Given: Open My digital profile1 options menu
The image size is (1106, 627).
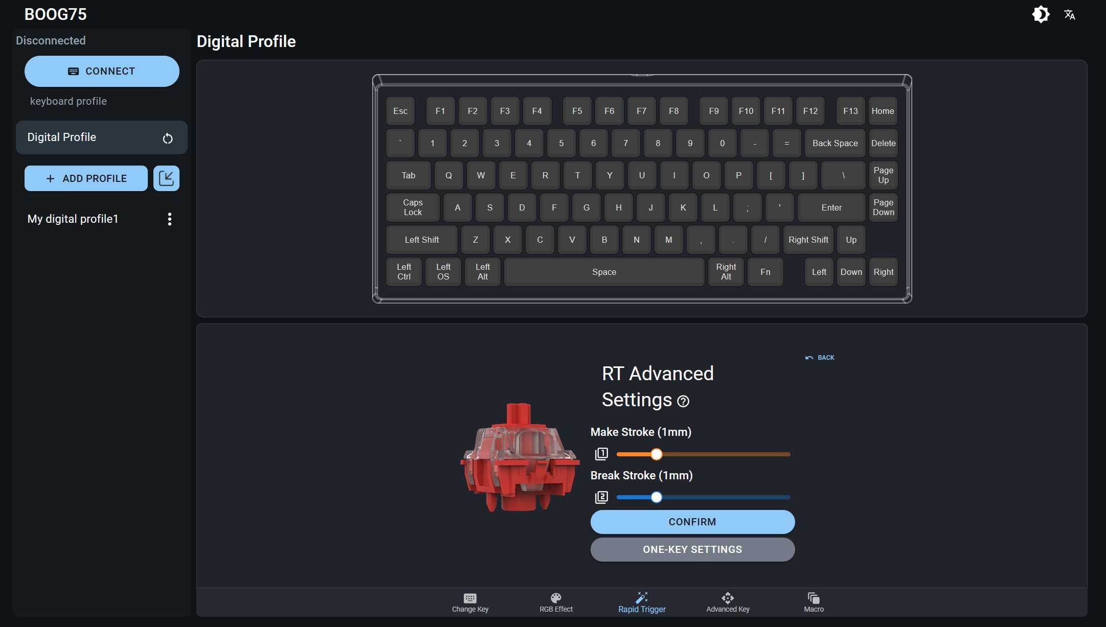Looking at the screenshot, I should (x=169, y=219).
